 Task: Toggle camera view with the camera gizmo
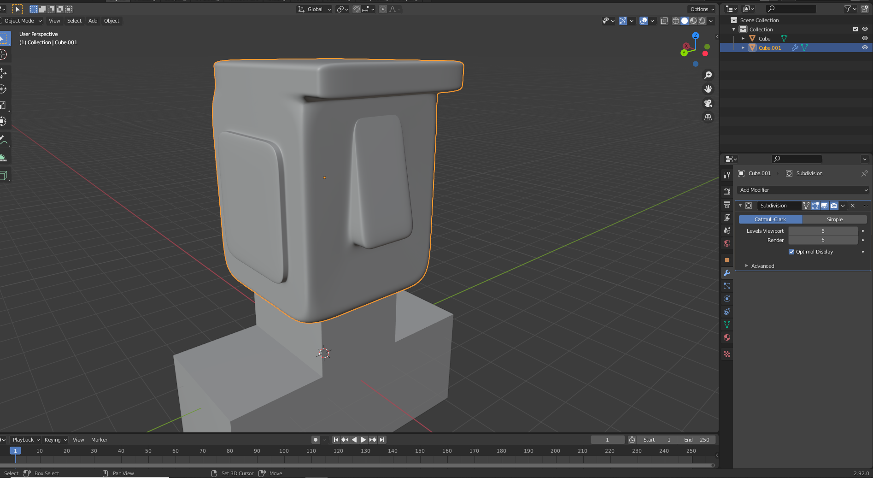click(708, 103)
